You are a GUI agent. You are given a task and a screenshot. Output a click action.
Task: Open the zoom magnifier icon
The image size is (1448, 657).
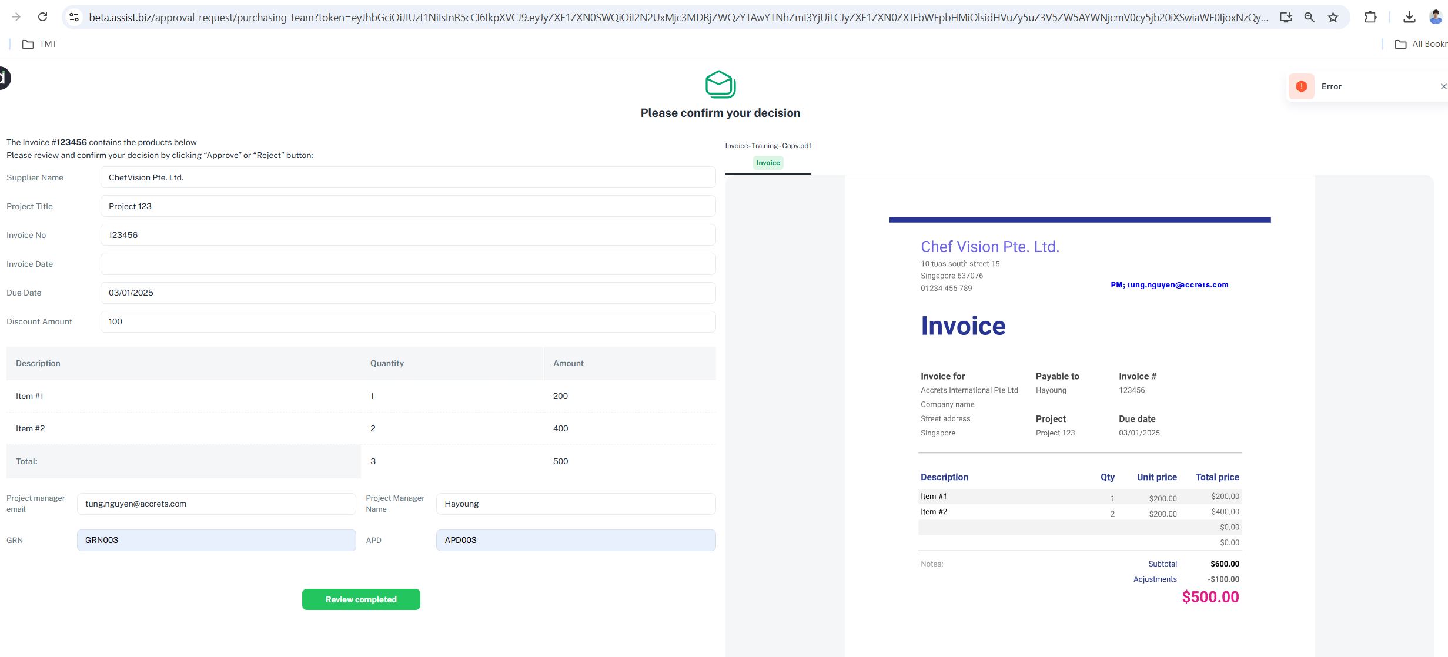pos(1309,17)
